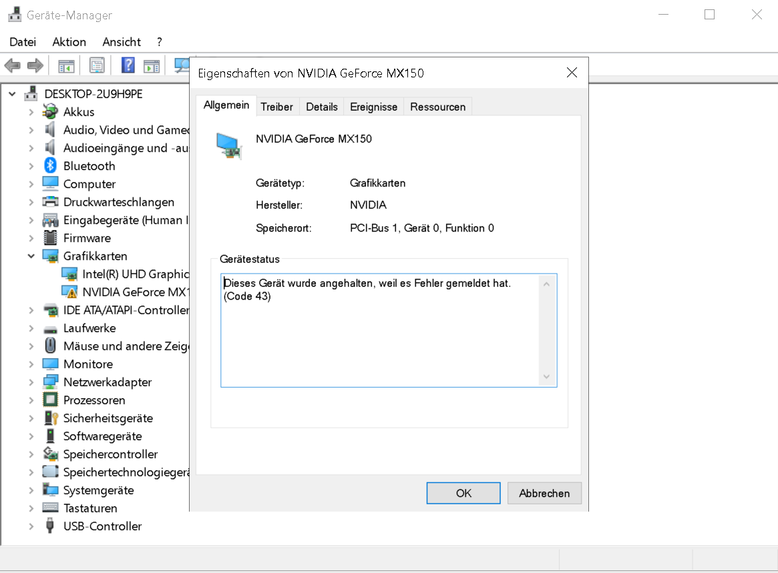Click the OK button

coord(463,493)
